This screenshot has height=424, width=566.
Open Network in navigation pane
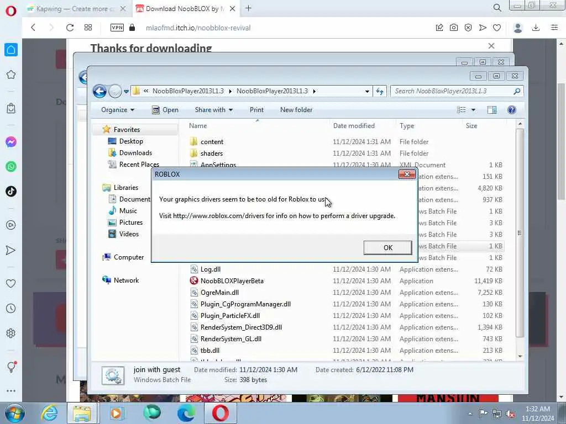point(120,280)
